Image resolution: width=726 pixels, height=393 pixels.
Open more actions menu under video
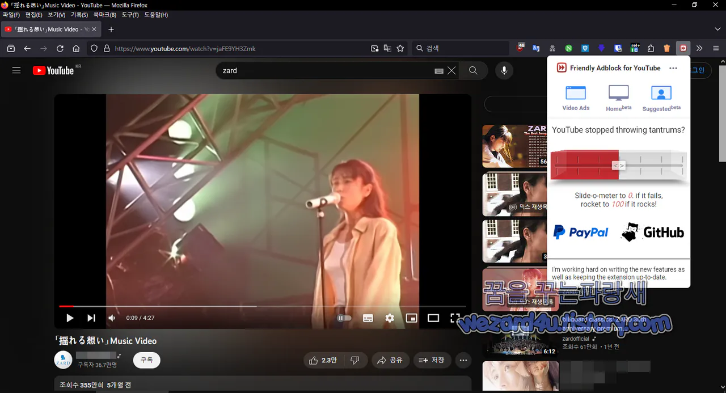(463, 360)
